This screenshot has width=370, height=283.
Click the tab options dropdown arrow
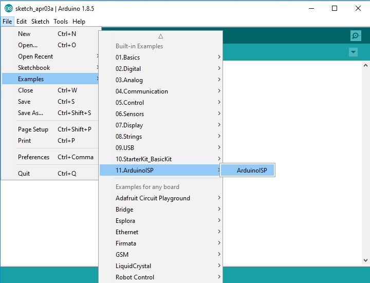click(353, 52)
